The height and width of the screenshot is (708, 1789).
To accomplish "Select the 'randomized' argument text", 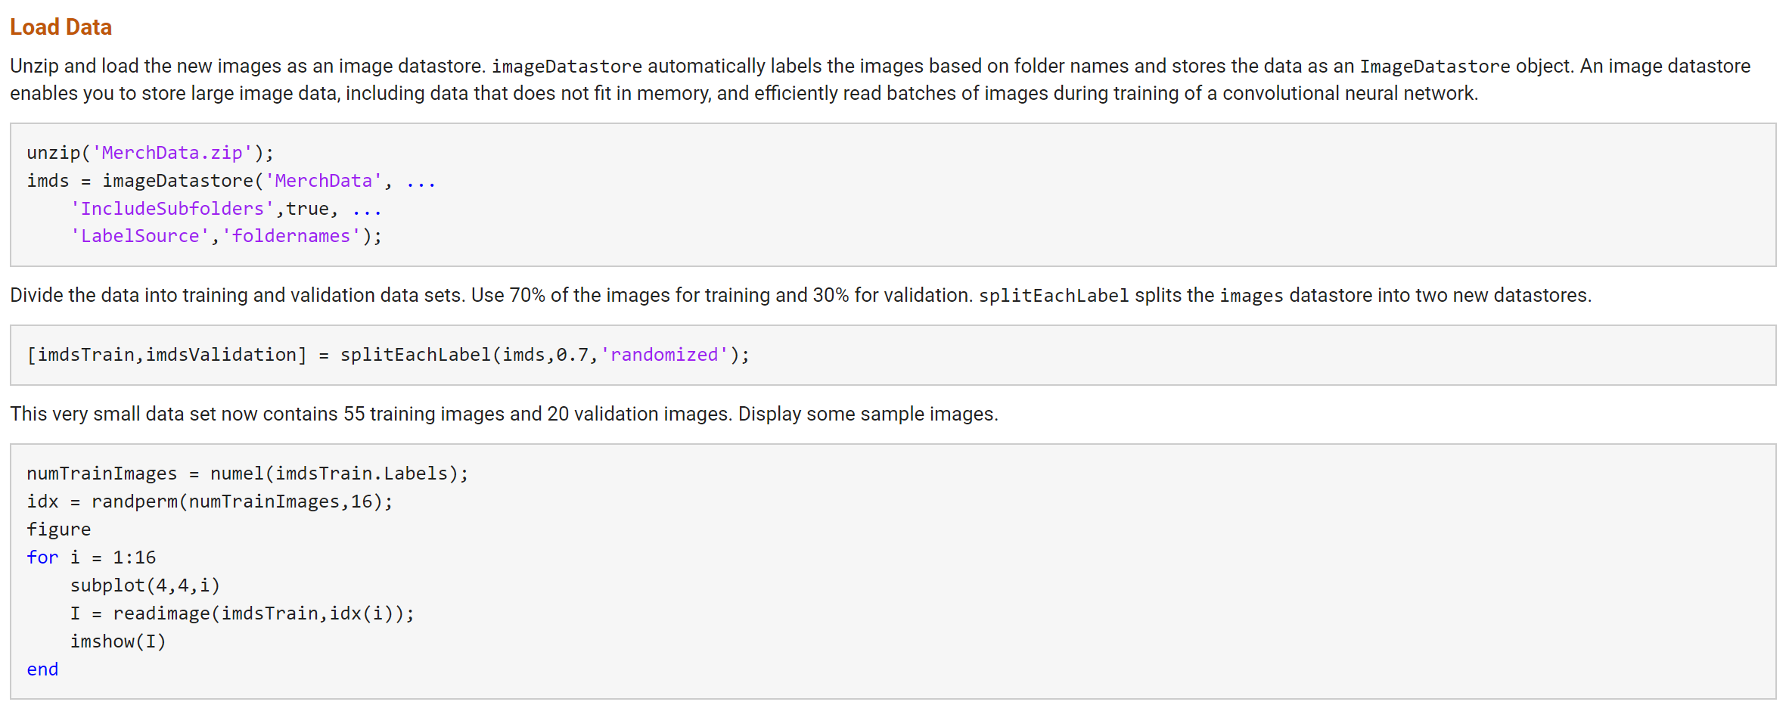I will point(664,354).
